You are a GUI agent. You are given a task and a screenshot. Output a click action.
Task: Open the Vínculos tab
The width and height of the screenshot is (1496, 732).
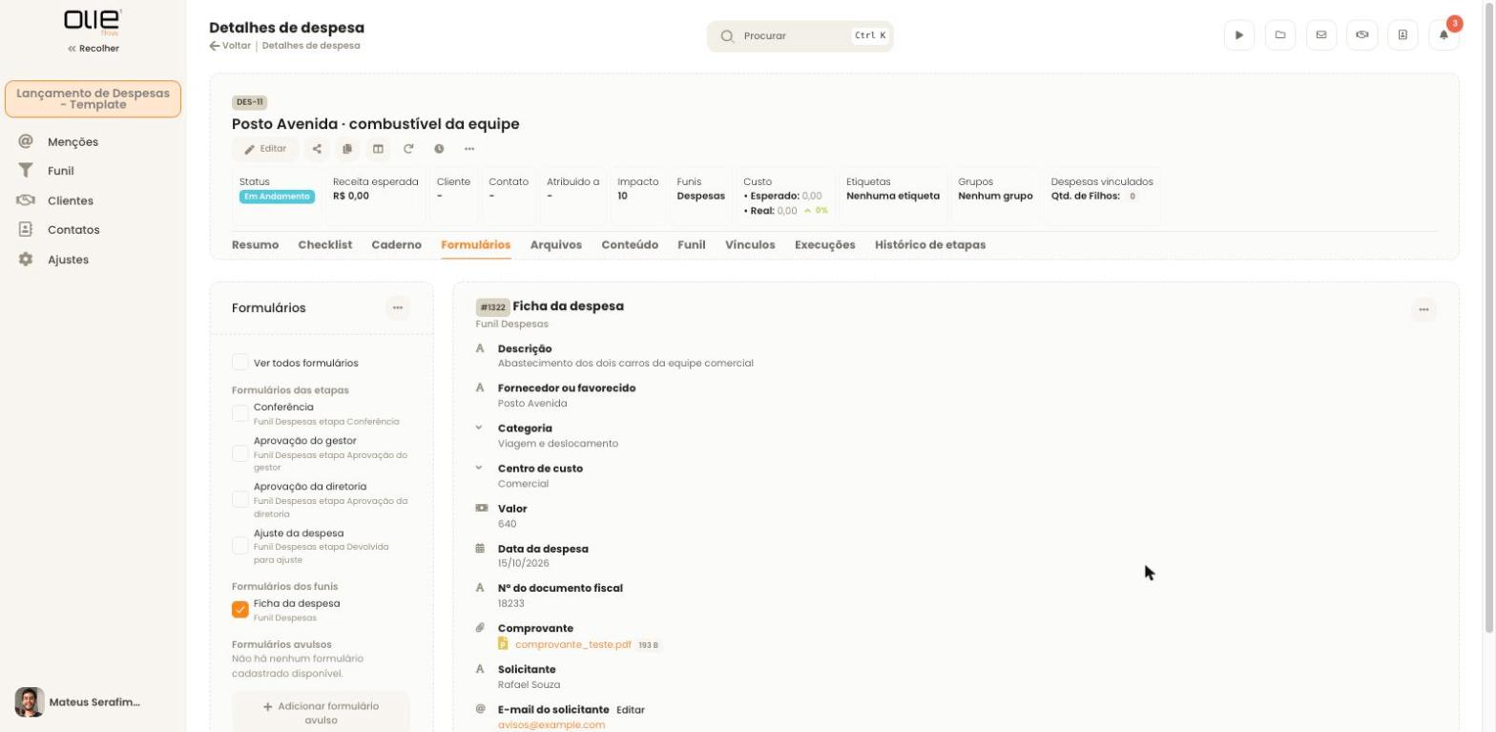(750, 245)
